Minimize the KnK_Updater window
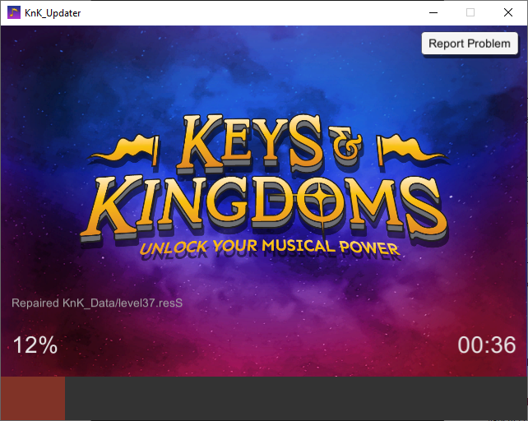This screenshot has height=421, width=528. (433, 12)
